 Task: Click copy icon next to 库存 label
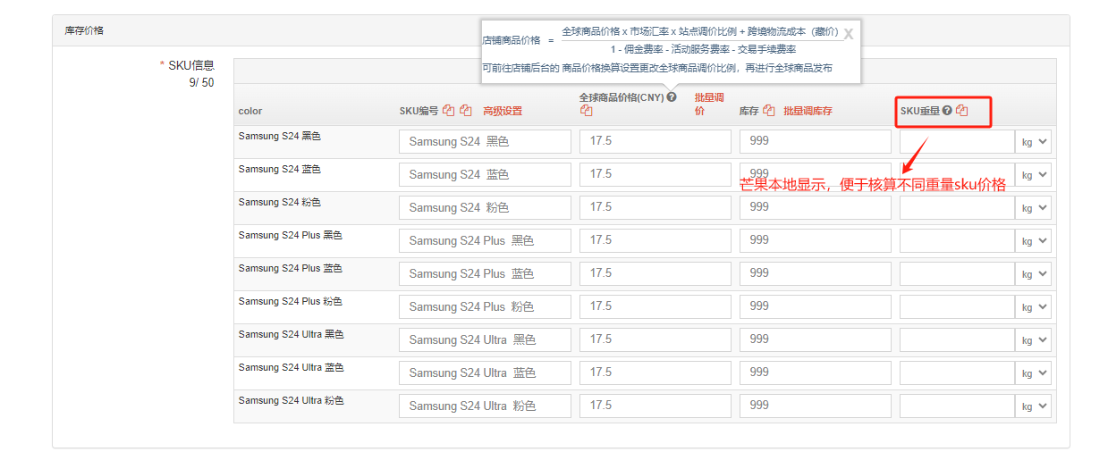(x=769, y=111)
